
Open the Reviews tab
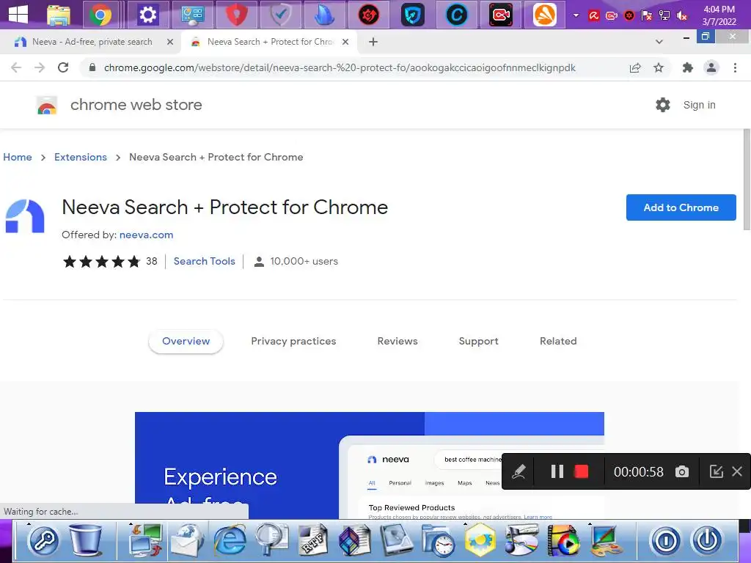[398, 342]
